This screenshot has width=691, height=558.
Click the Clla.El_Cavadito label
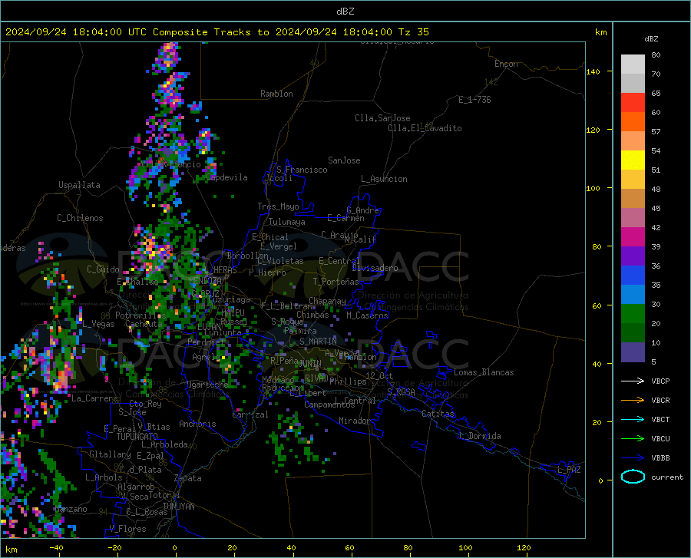point(425,128)
